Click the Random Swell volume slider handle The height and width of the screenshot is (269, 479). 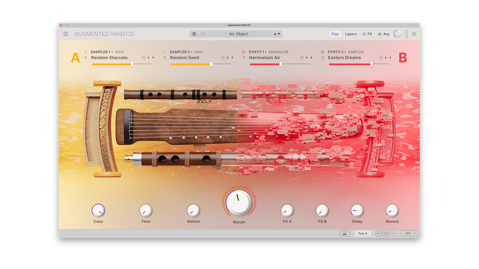[x=211, y=64]
